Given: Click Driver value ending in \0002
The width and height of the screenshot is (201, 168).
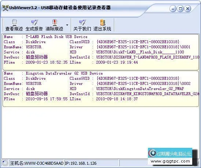Looking at the screenshot, I should click(x=144, y=84).
